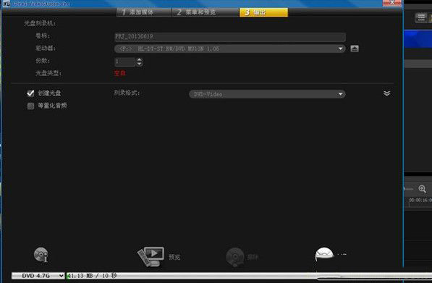Open the drive selection dropdown (F: HL-DT-ST)

point(230,48)
